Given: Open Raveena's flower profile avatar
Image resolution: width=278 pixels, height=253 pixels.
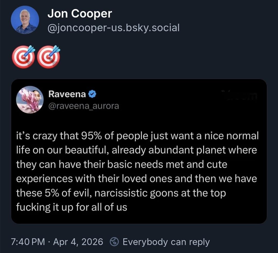Looking at the screenshot, I should click(x=30, y=100).
